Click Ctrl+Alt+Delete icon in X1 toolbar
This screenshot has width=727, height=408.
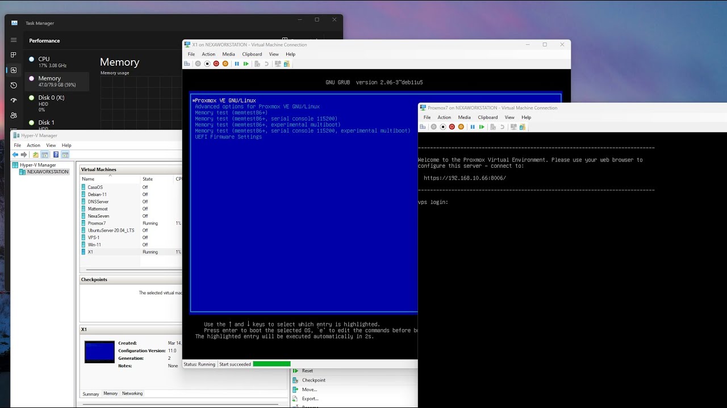[187, 63]
